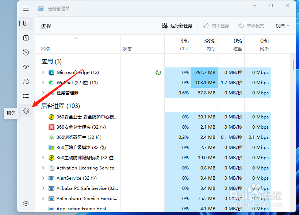Open the Details list icon in sidebar
The image size is (299, 215).
[26, 96]
